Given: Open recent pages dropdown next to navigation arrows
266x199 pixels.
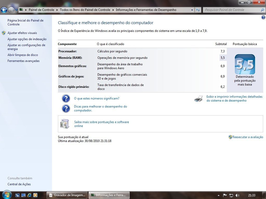Looking at the screenshot, I should (x=16, y=10).
